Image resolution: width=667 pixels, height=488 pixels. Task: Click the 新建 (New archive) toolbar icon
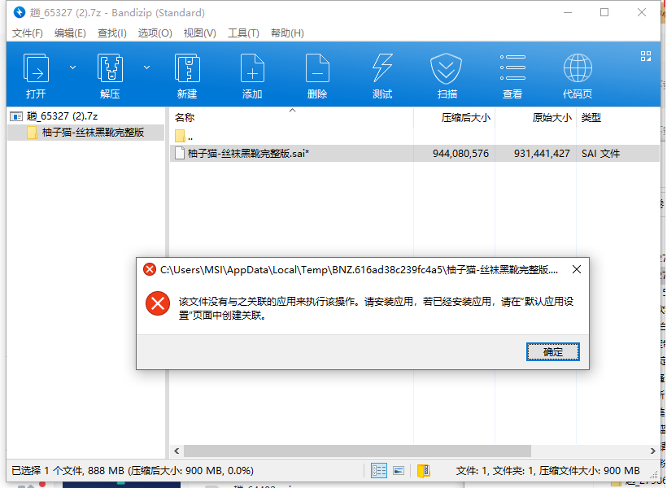click(187, 69)
